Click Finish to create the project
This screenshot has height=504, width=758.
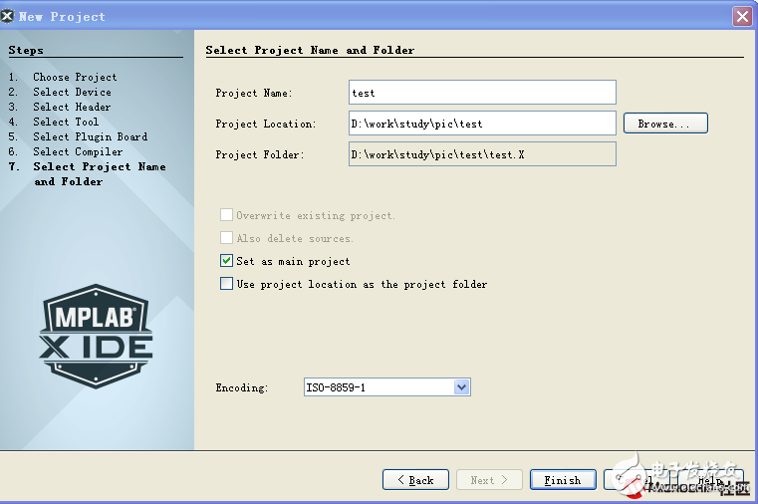click(563, 480)
